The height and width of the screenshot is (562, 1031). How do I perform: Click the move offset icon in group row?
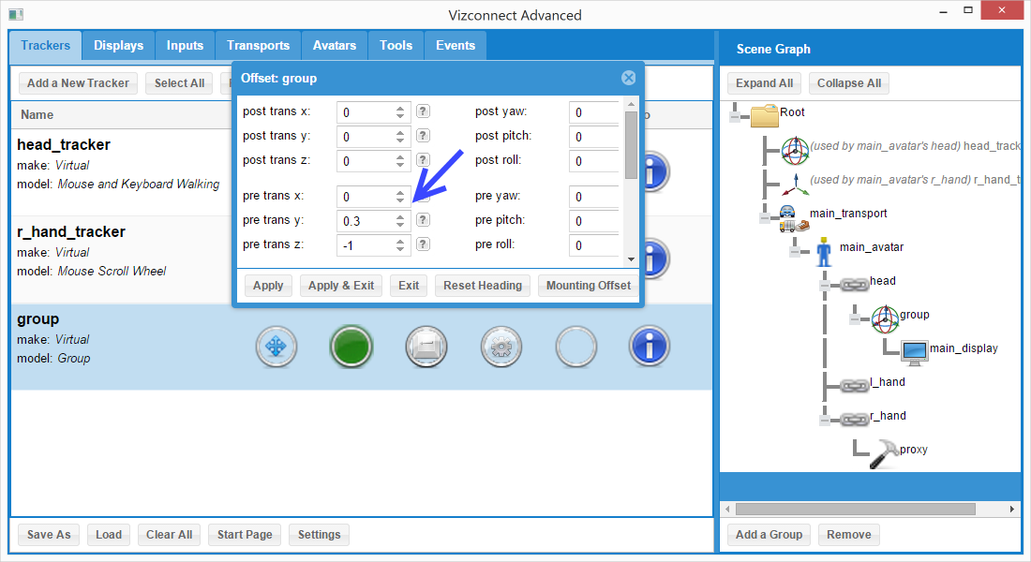276,347
